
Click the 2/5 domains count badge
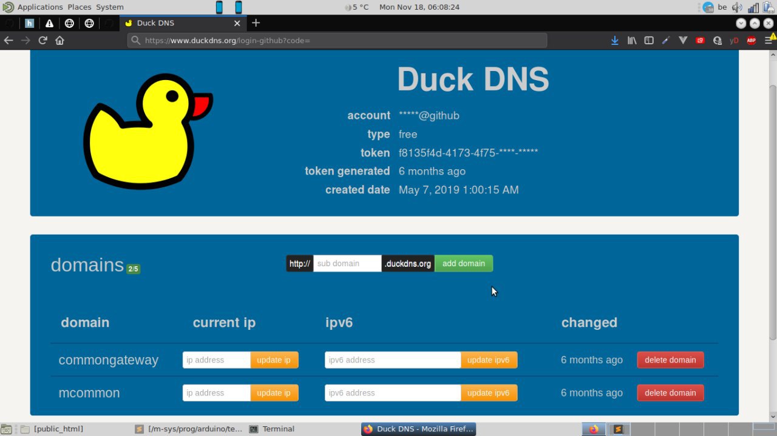(x=133, y=269)
